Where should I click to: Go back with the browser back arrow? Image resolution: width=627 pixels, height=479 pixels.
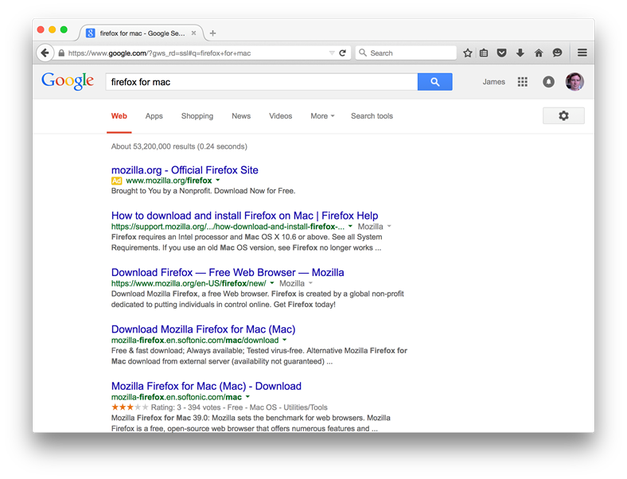click(45, 53)
